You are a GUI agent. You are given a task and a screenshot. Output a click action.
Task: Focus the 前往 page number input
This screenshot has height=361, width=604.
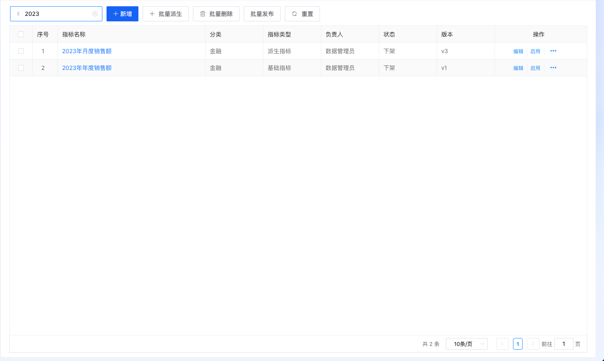tap(563, 344)
